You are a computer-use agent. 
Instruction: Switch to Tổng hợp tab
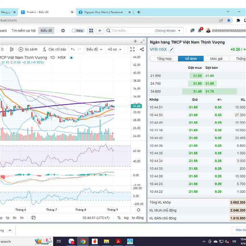(x=164, y=59)
